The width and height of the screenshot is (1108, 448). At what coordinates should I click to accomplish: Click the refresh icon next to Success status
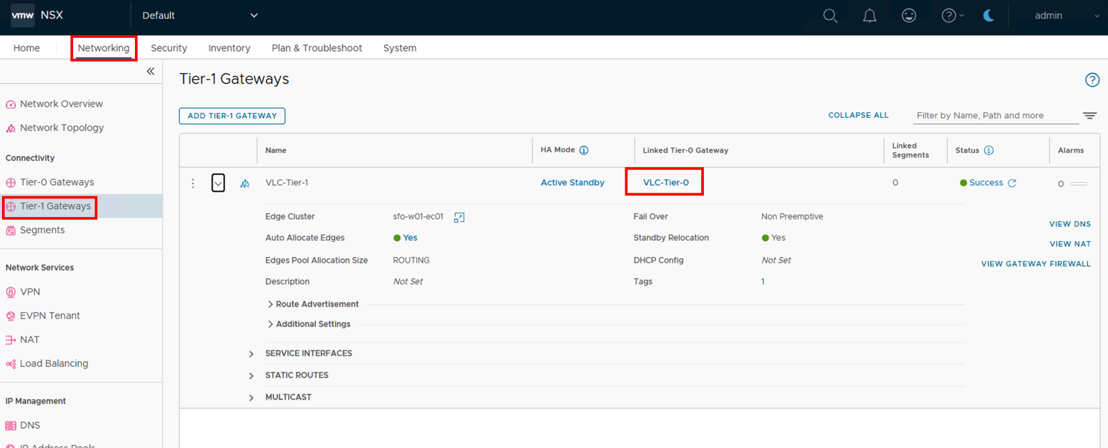click(x=1012, y=183)
